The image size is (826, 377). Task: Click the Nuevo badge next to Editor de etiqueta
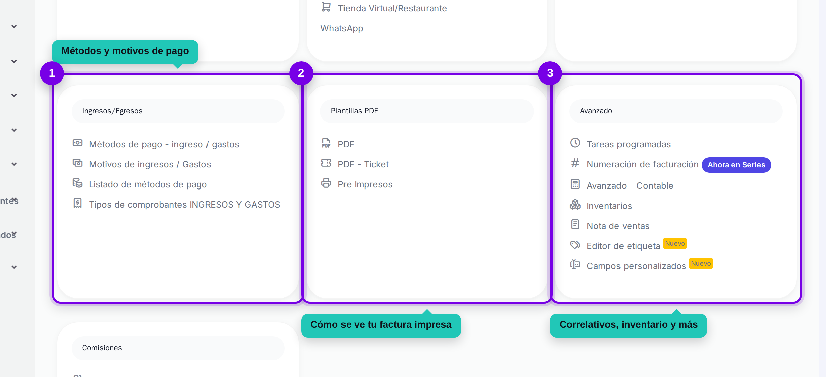point(675,243)
